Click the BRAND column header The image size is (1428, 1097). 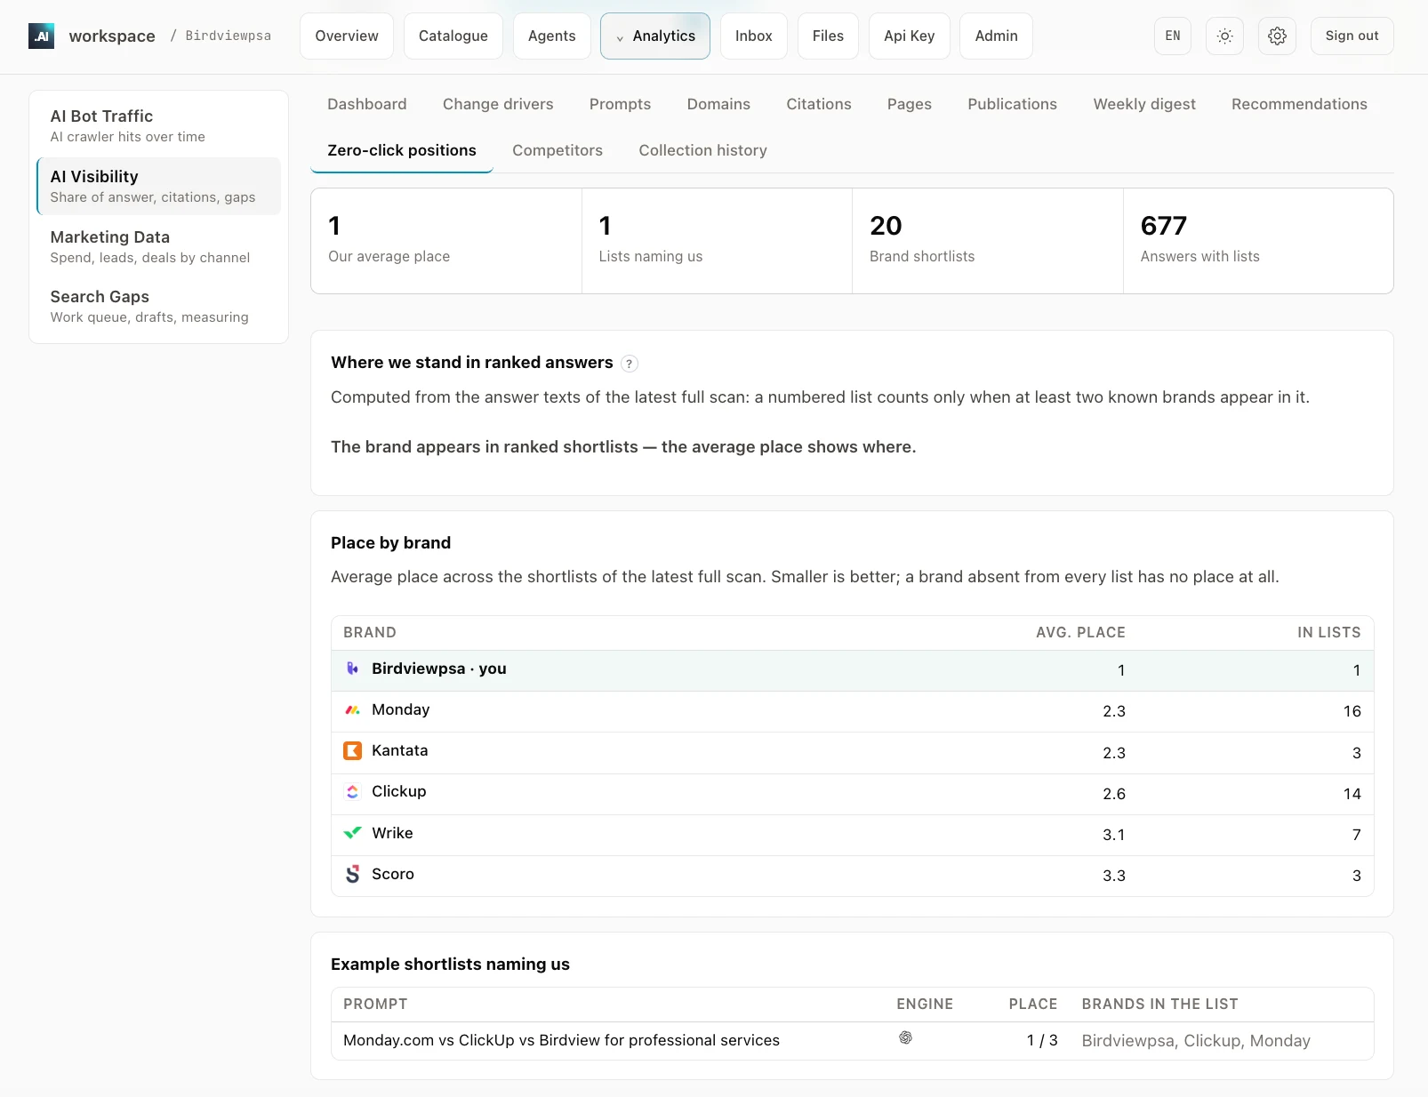pos(370,632)
